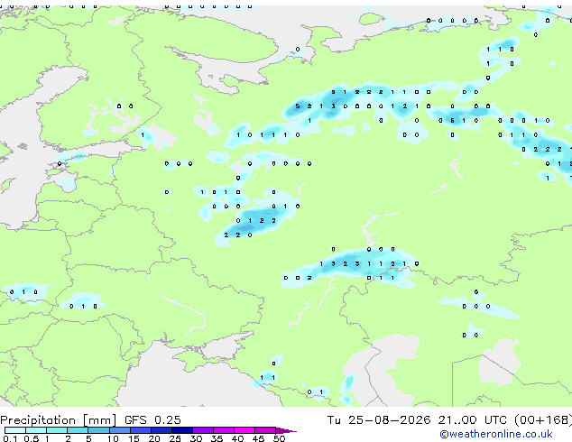The image size is (572, 442).
Task: Click the 0.1 to 0.5 mm legend swatch
Action: click(x=15, y=430)
